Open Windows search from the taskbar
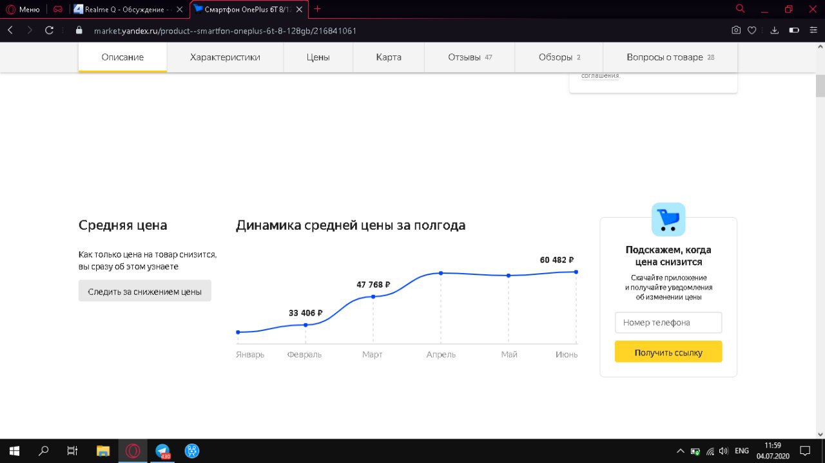The image size is (825, 463). coord(43,451)
